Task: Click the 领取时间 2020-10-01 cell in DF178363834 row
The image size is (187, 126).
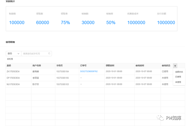Action: point(114,78)
